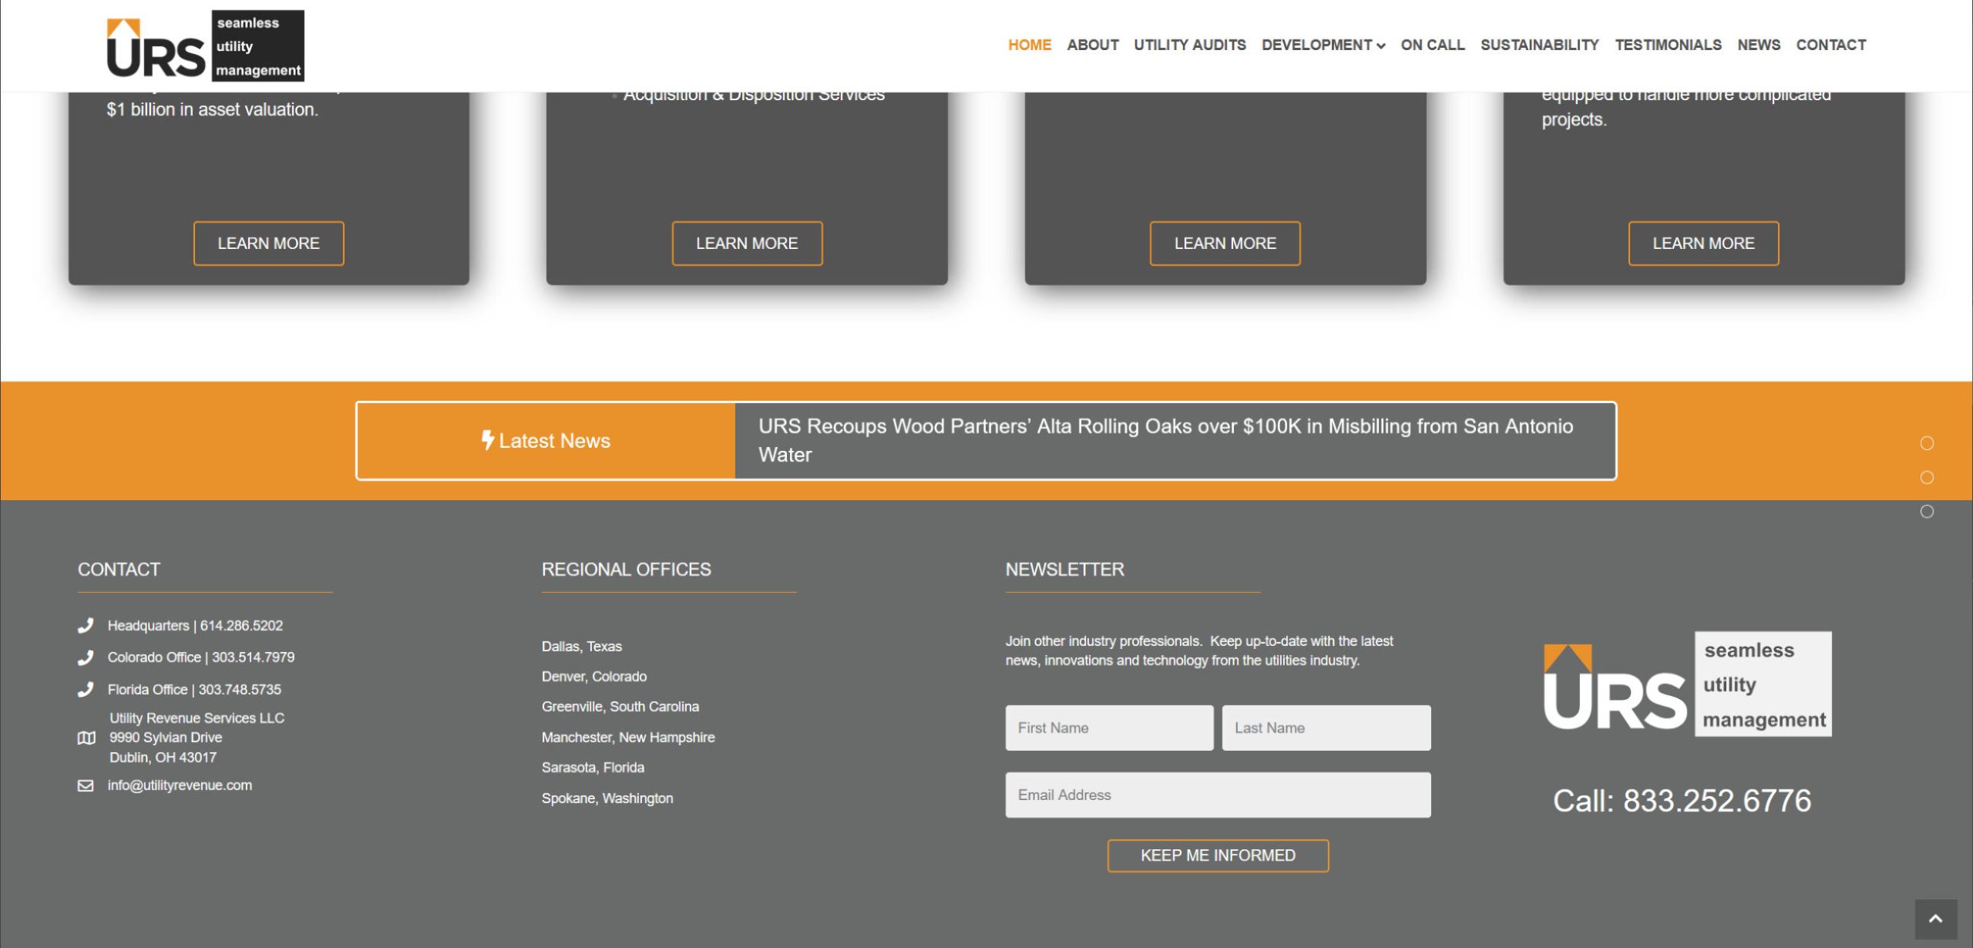This screenshot has height=948, width=1973.
Task: Click the scroll-to-top arrow button
Action: [x=1935, y=919]
